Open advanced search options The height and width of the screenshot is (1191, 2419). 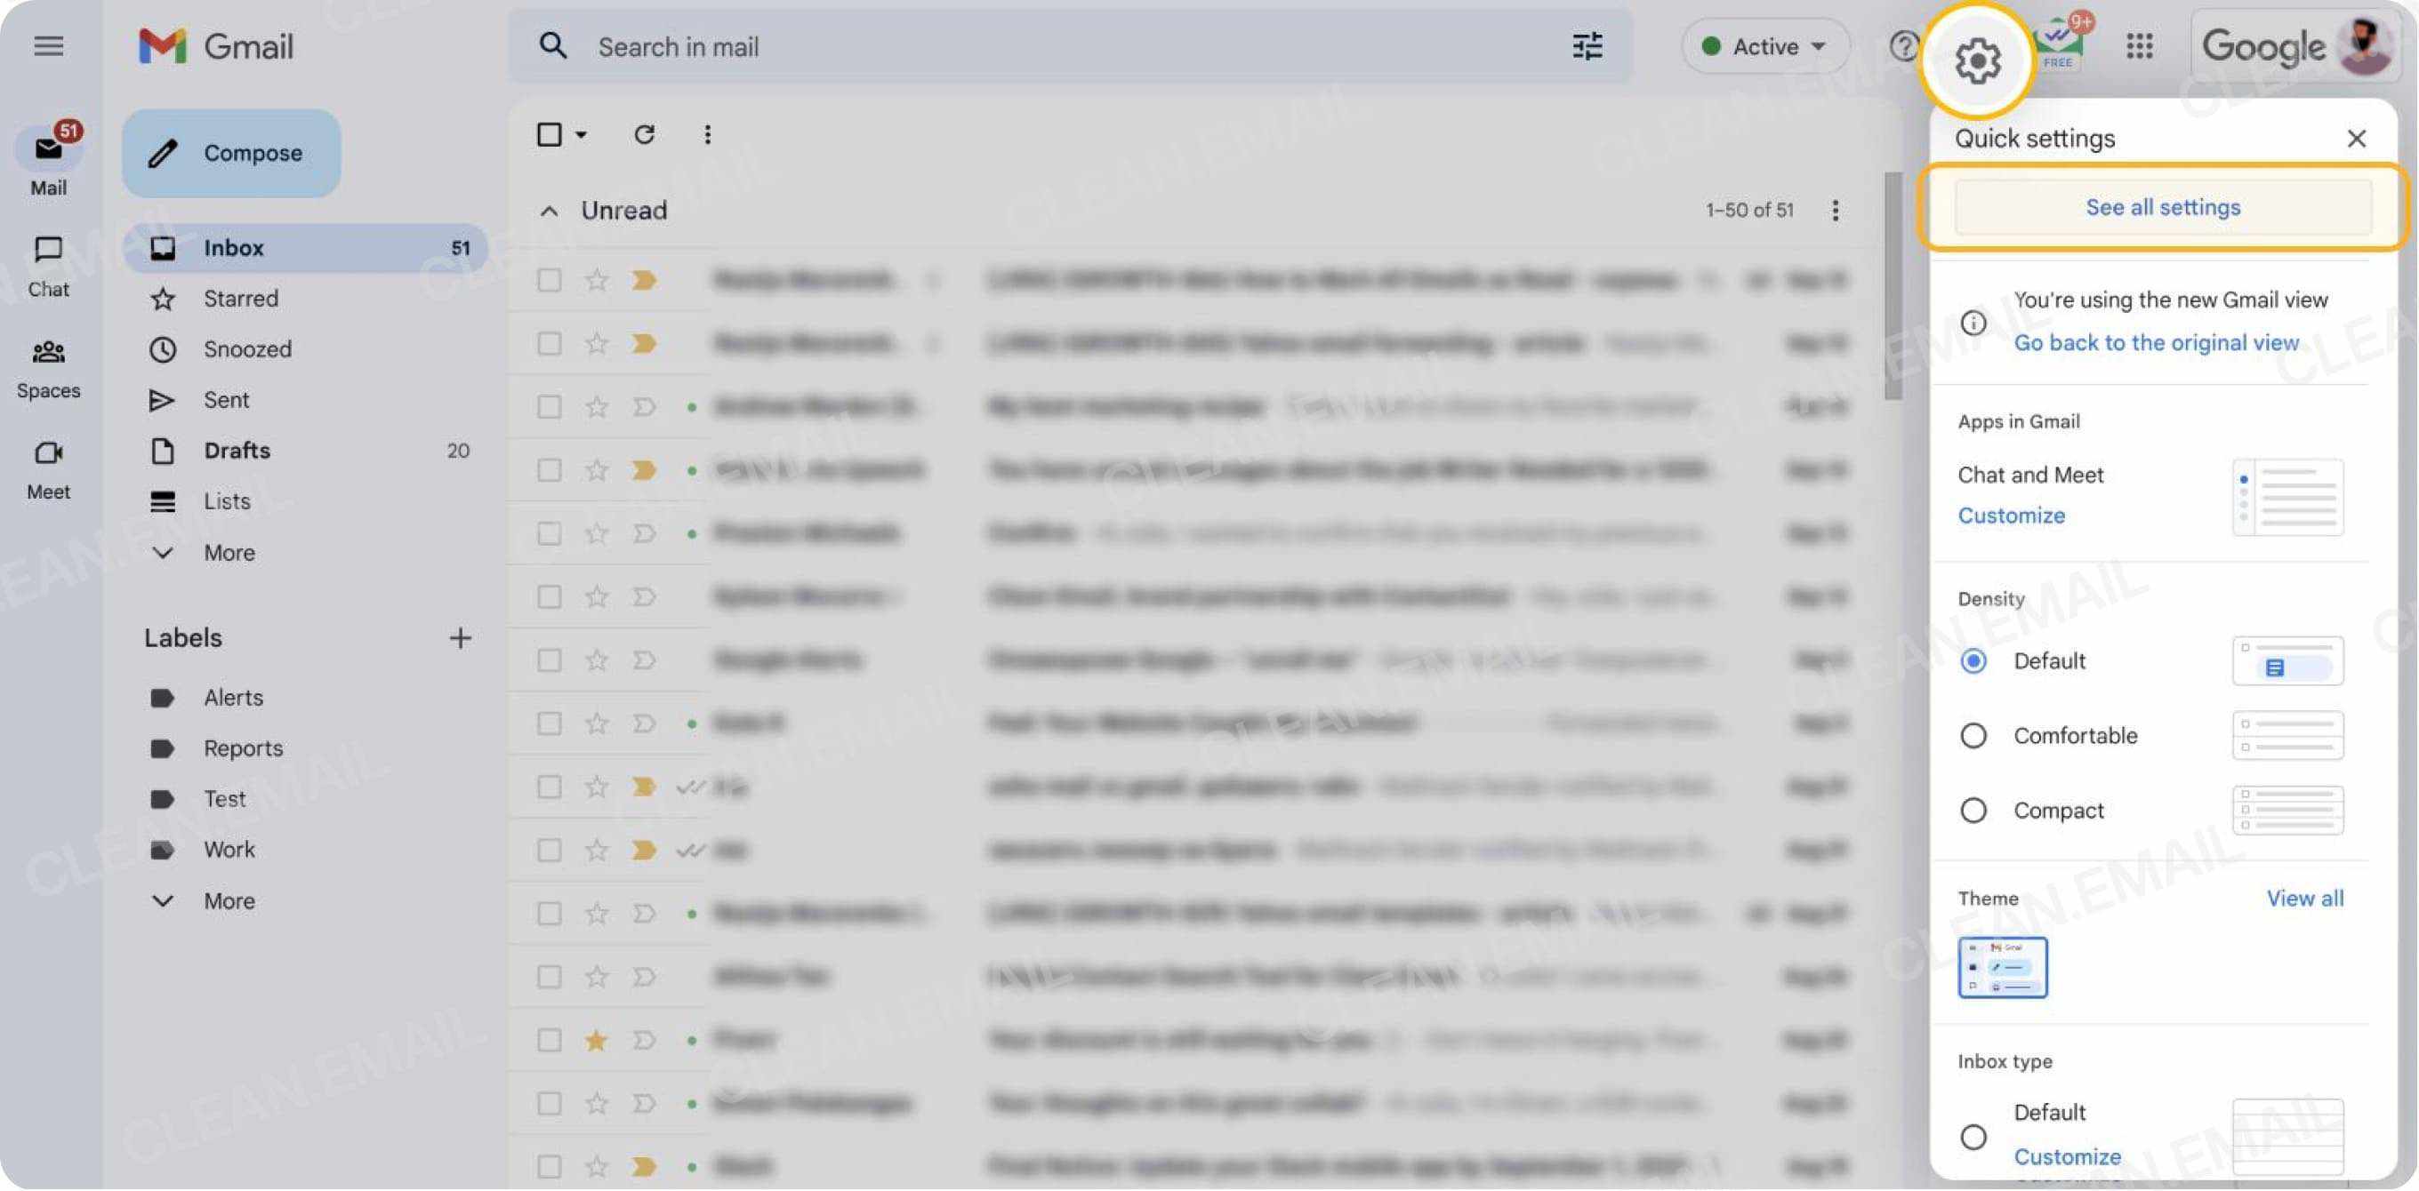pyautogui.click(x=1585, y=46)
